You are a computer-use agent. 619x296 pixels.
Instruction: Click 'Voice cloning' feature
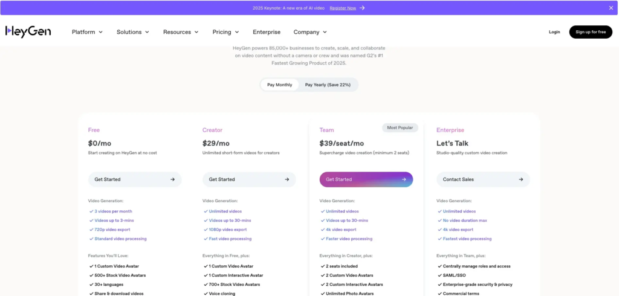pyautogui.click(x=222, y=293)
